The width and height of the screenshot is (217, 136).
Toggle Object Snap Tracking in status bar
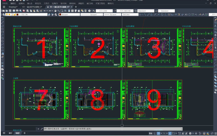[170, 133]
